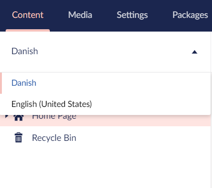The height and width of the screenshot is (188, 212).
Task: Click blank area of the Danish selector header
Action: pos(110,52)
